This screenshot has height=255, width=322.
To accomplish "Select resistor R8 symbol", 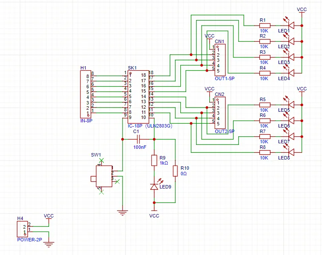I will tap(265, 152).
